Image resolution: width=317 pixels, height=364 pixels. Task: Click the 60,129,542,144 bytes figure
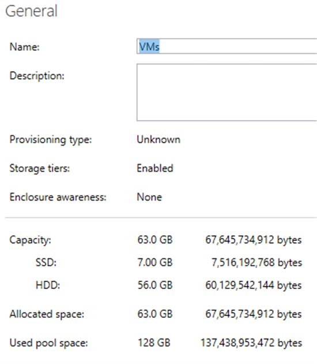pyautogui.click(x=254, y=285)
